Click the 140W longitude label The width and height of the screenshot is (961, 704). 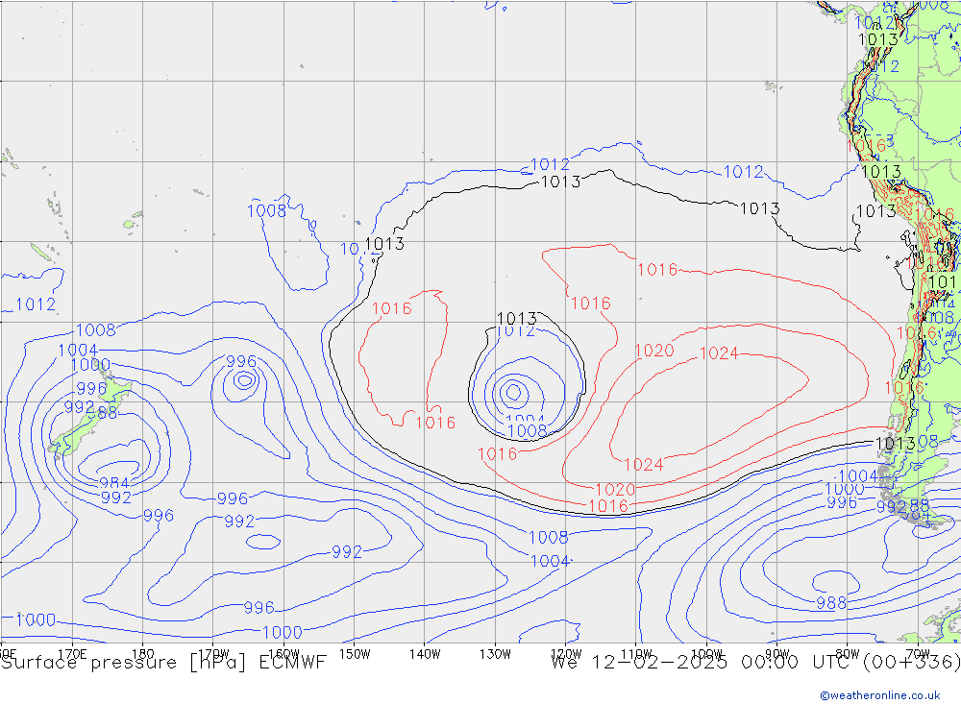pos(425,654)
